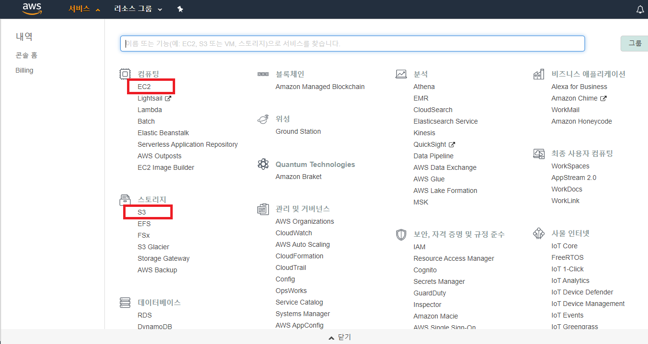Open the Lambda service
Image resolution: width=648 pixels, height=344 pixels.
click(x=150, y=110)
